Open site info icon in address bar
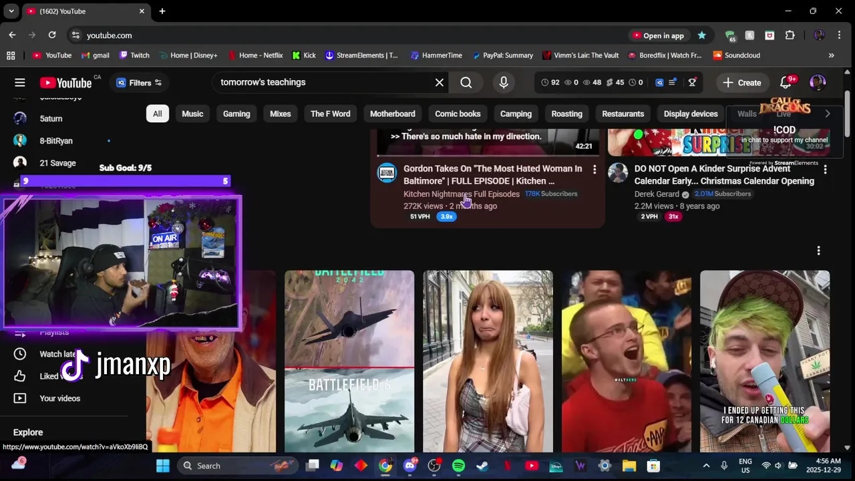Screen dimensions: 855x481 tap(75, 35)
